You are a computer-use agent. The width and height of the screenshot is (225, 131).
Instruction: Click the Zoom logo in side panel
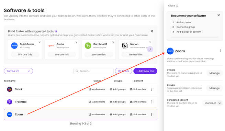pyautogui.click(x=170, y=51)
